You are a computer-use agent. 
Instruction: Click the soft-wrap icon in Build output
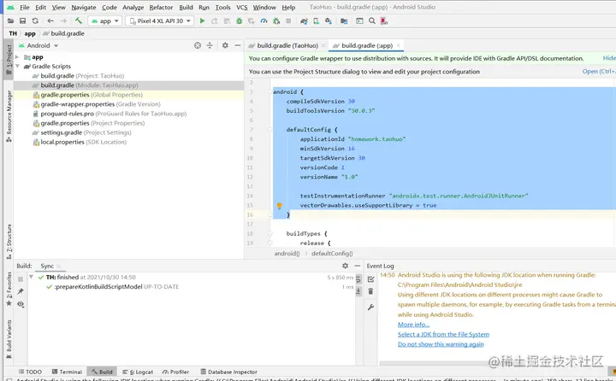[x=358, y=279]
